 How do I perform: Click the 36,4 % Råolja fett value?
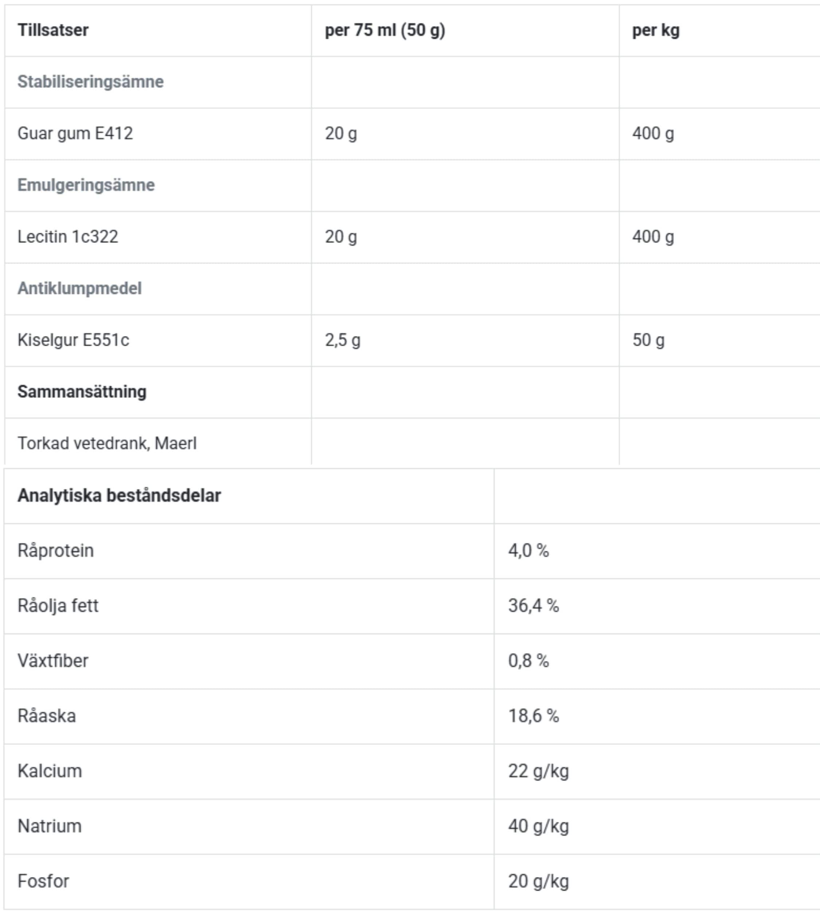tap(533, 605)
